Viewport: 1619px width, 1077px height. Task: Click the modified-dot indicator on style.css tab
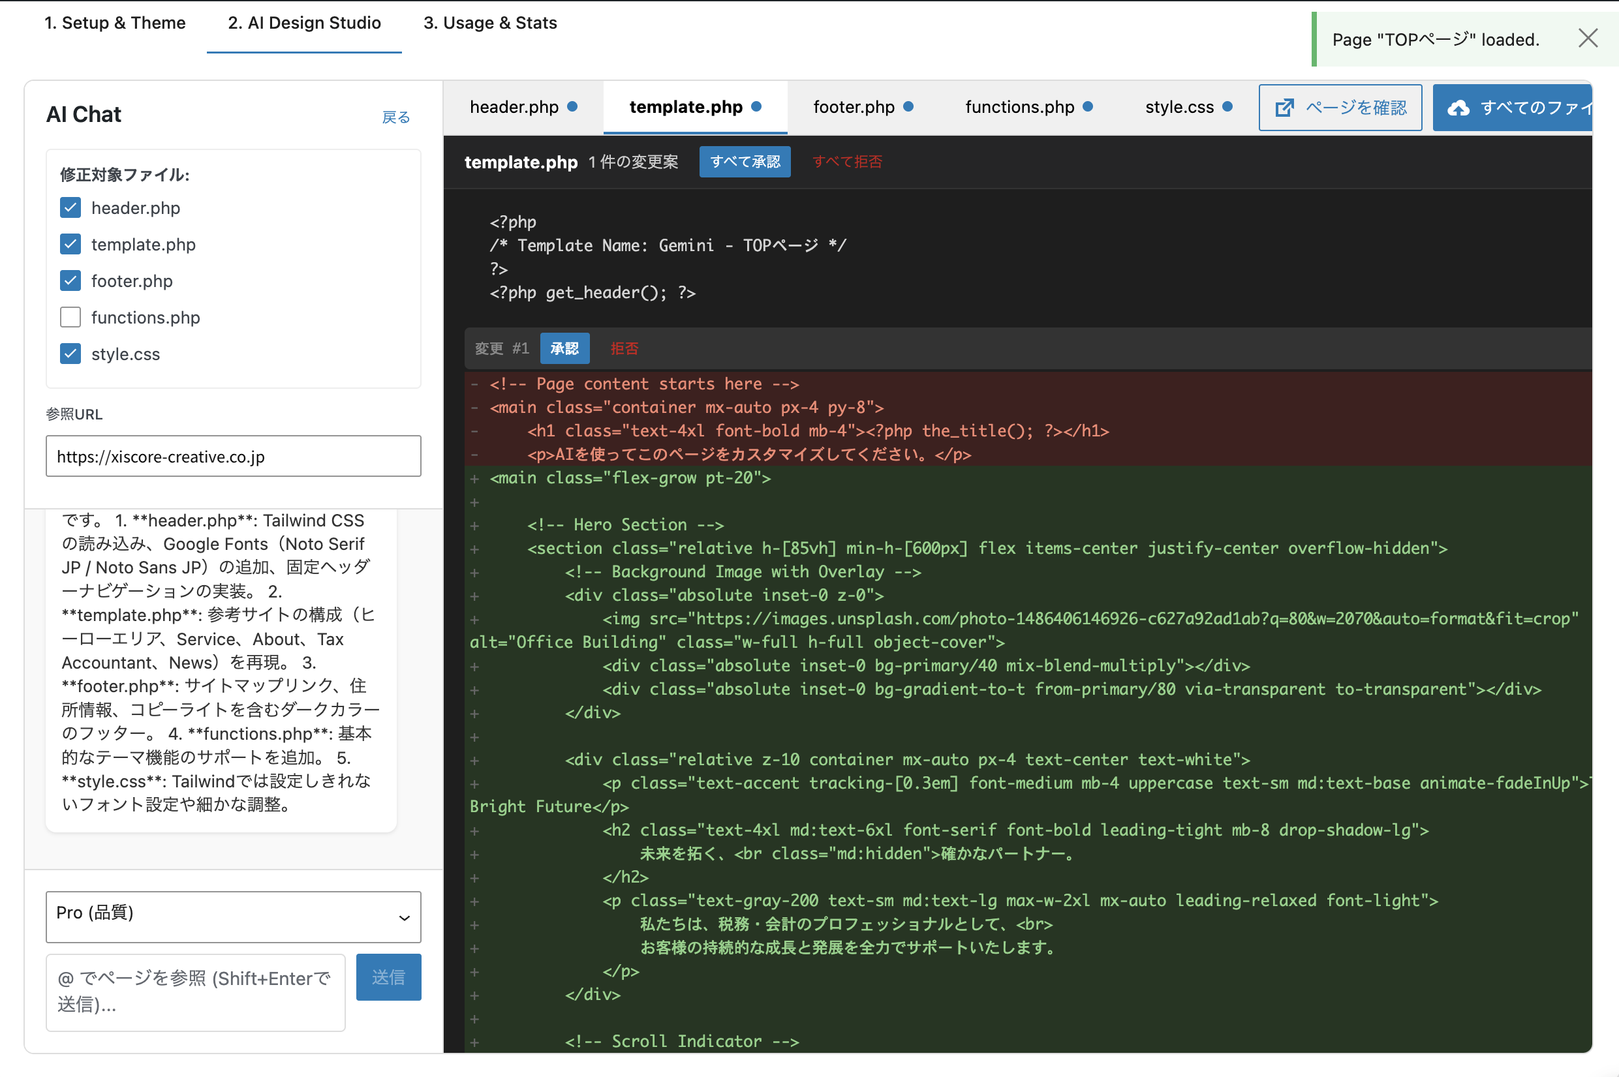coord(1229,106)
